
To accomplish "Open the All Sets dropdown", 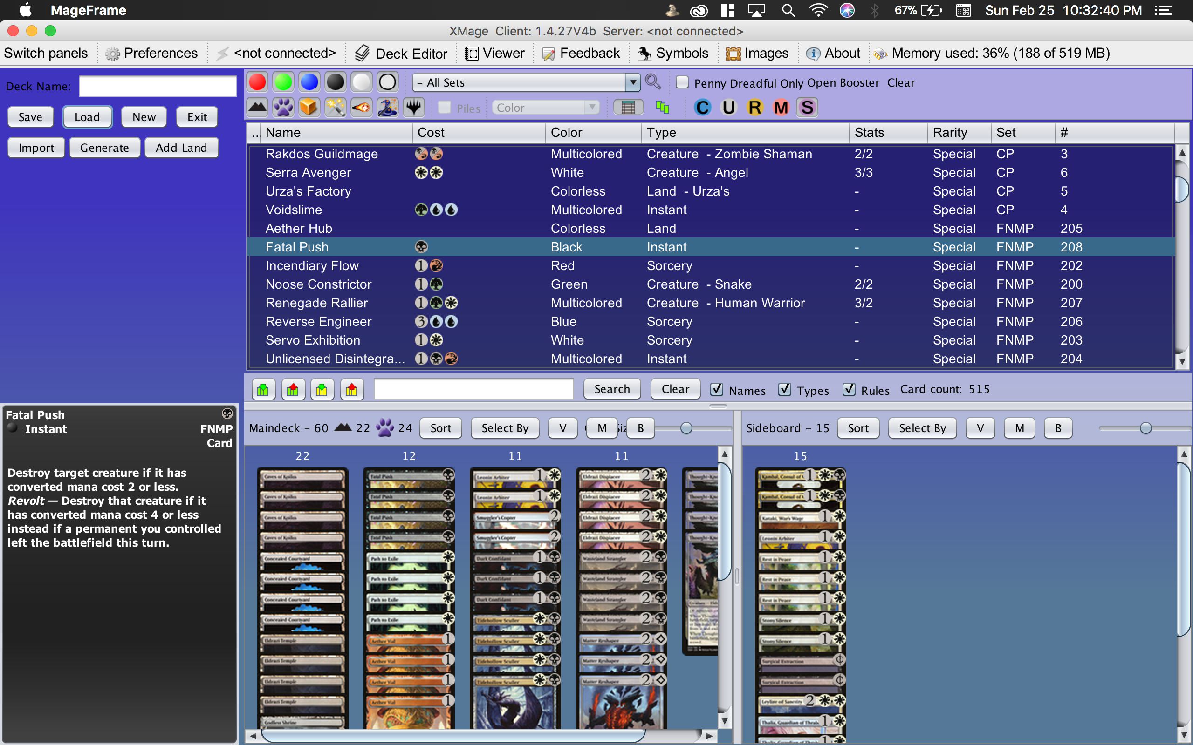I will [526, 82].
